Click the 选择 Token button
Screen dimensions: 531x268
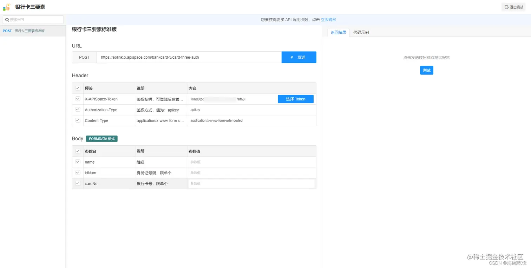click(x=295, y=99)
